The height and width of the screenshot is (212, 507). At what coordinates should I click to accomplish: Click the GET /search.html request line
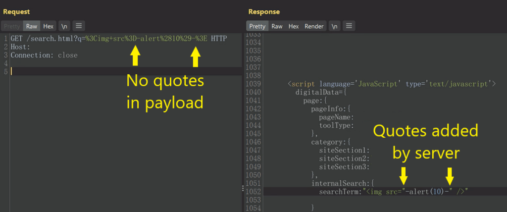click(x=119, y=39)
